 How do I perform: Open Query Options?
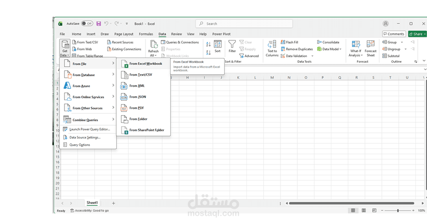[88, 145]
